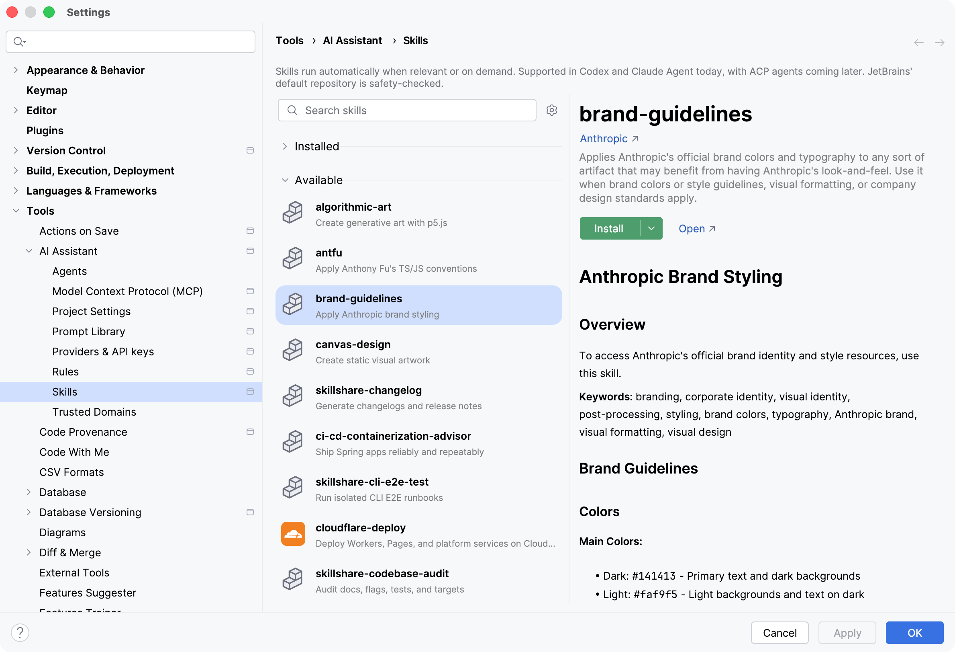The width and height of the screenshot is (955, 652).
Task: Open Install button dropdown arrow
Action: [x=651, y=228]
